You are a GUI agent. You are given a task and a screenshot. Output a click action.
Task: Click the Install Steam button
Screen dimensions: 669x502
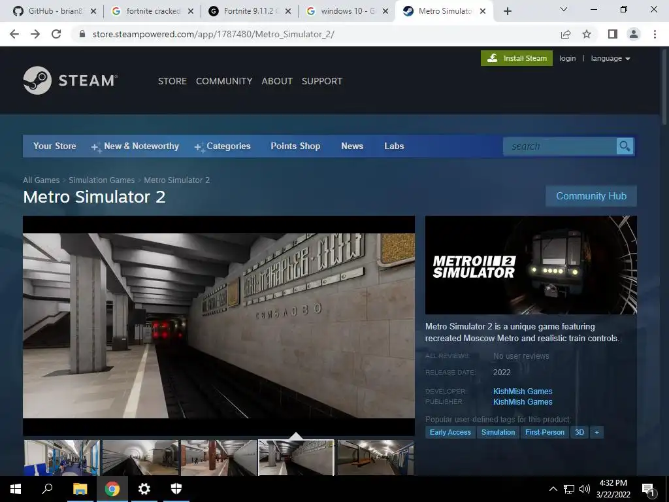click(517, 58)
